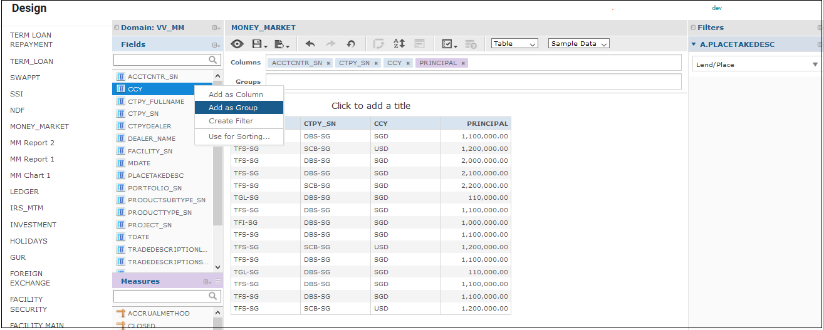Remove CCY from Columns via x
The width and height of the screenshot is (824, 330).
(408, 63)
